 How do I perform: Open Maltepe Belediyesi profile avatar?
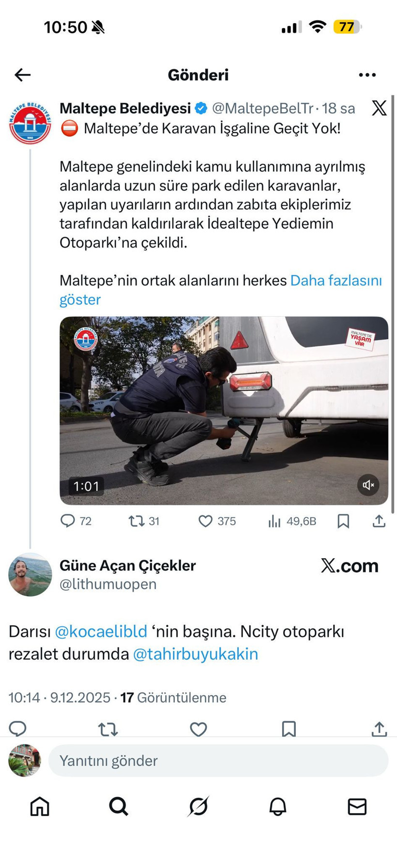[30, 123]
